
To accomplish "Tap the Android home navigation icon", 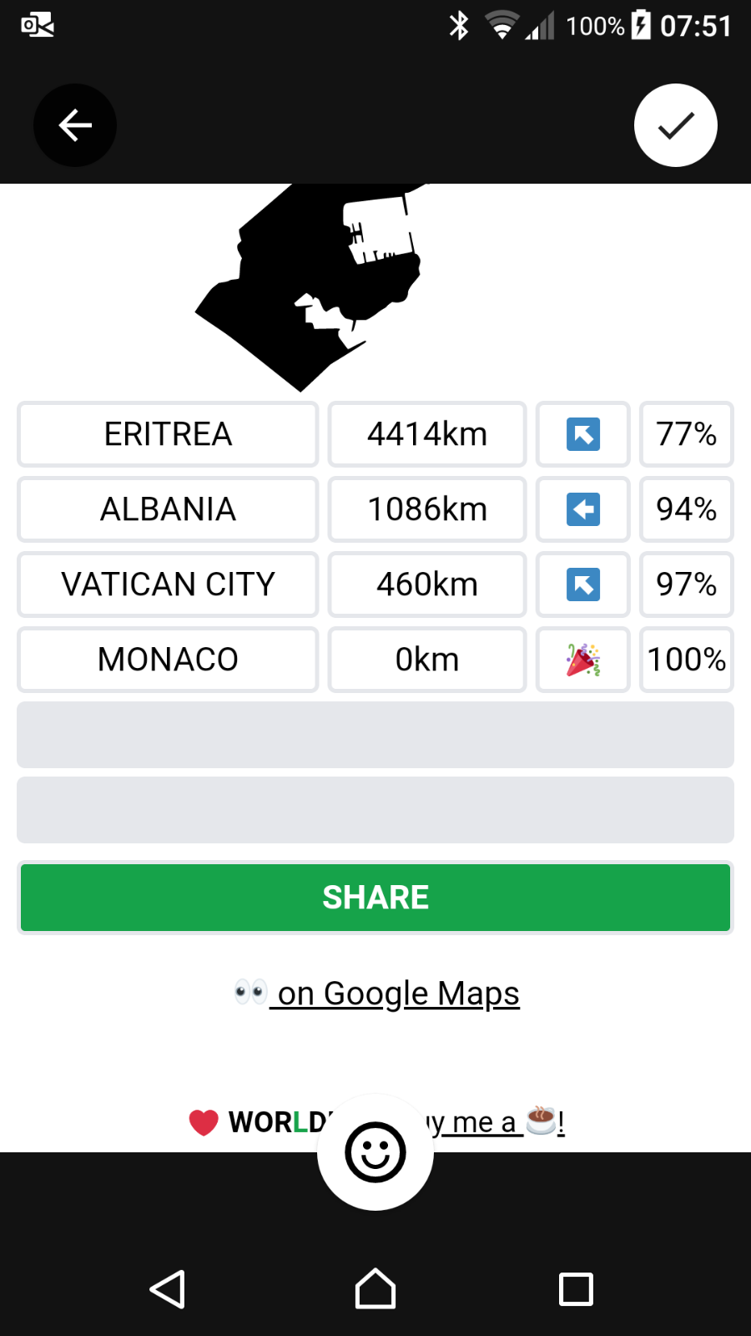I will (375, 1289).
